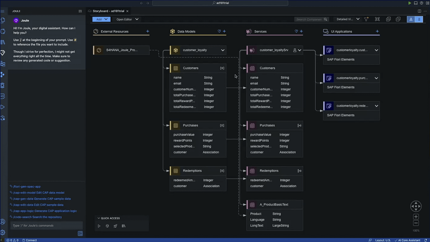Click Connect in the status bar
Image resolution: width=430 pixels, height=242 pixels.
pos(29,240)
